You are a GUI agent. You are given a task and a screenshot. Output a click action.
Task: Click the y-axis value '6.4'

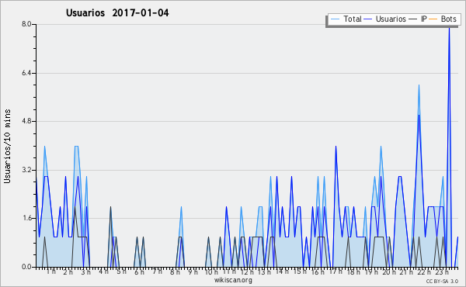26,73
